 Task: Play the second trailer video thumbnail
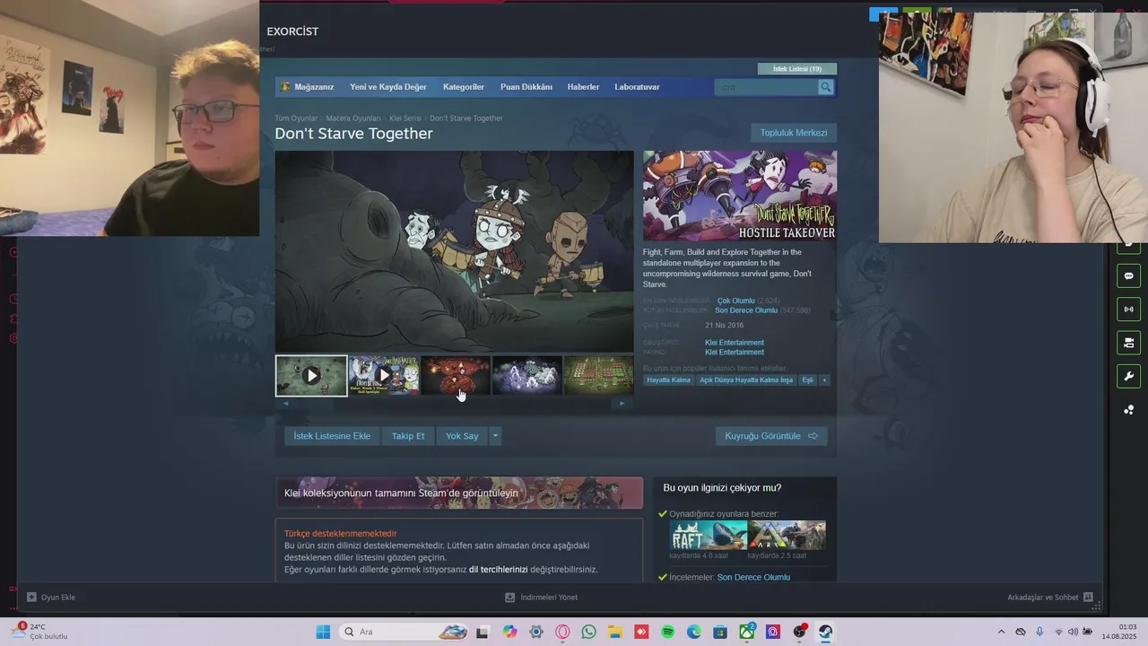point(384,376)
